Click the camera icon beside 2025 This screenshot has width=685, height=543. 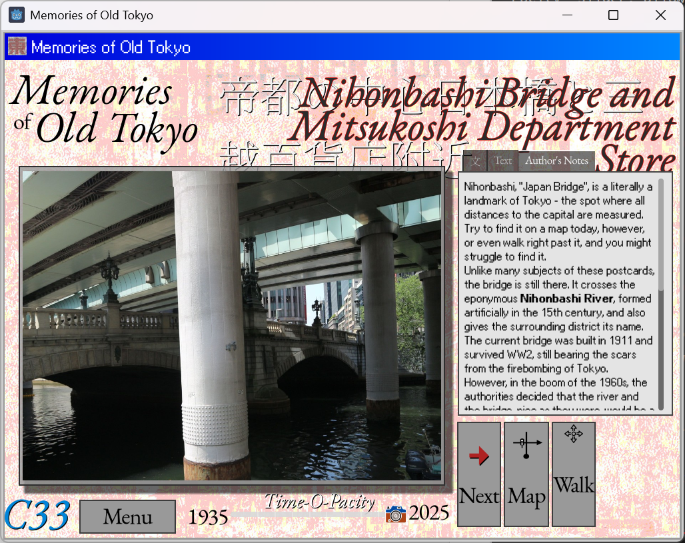pyautogui.click(x=395, y=514)
